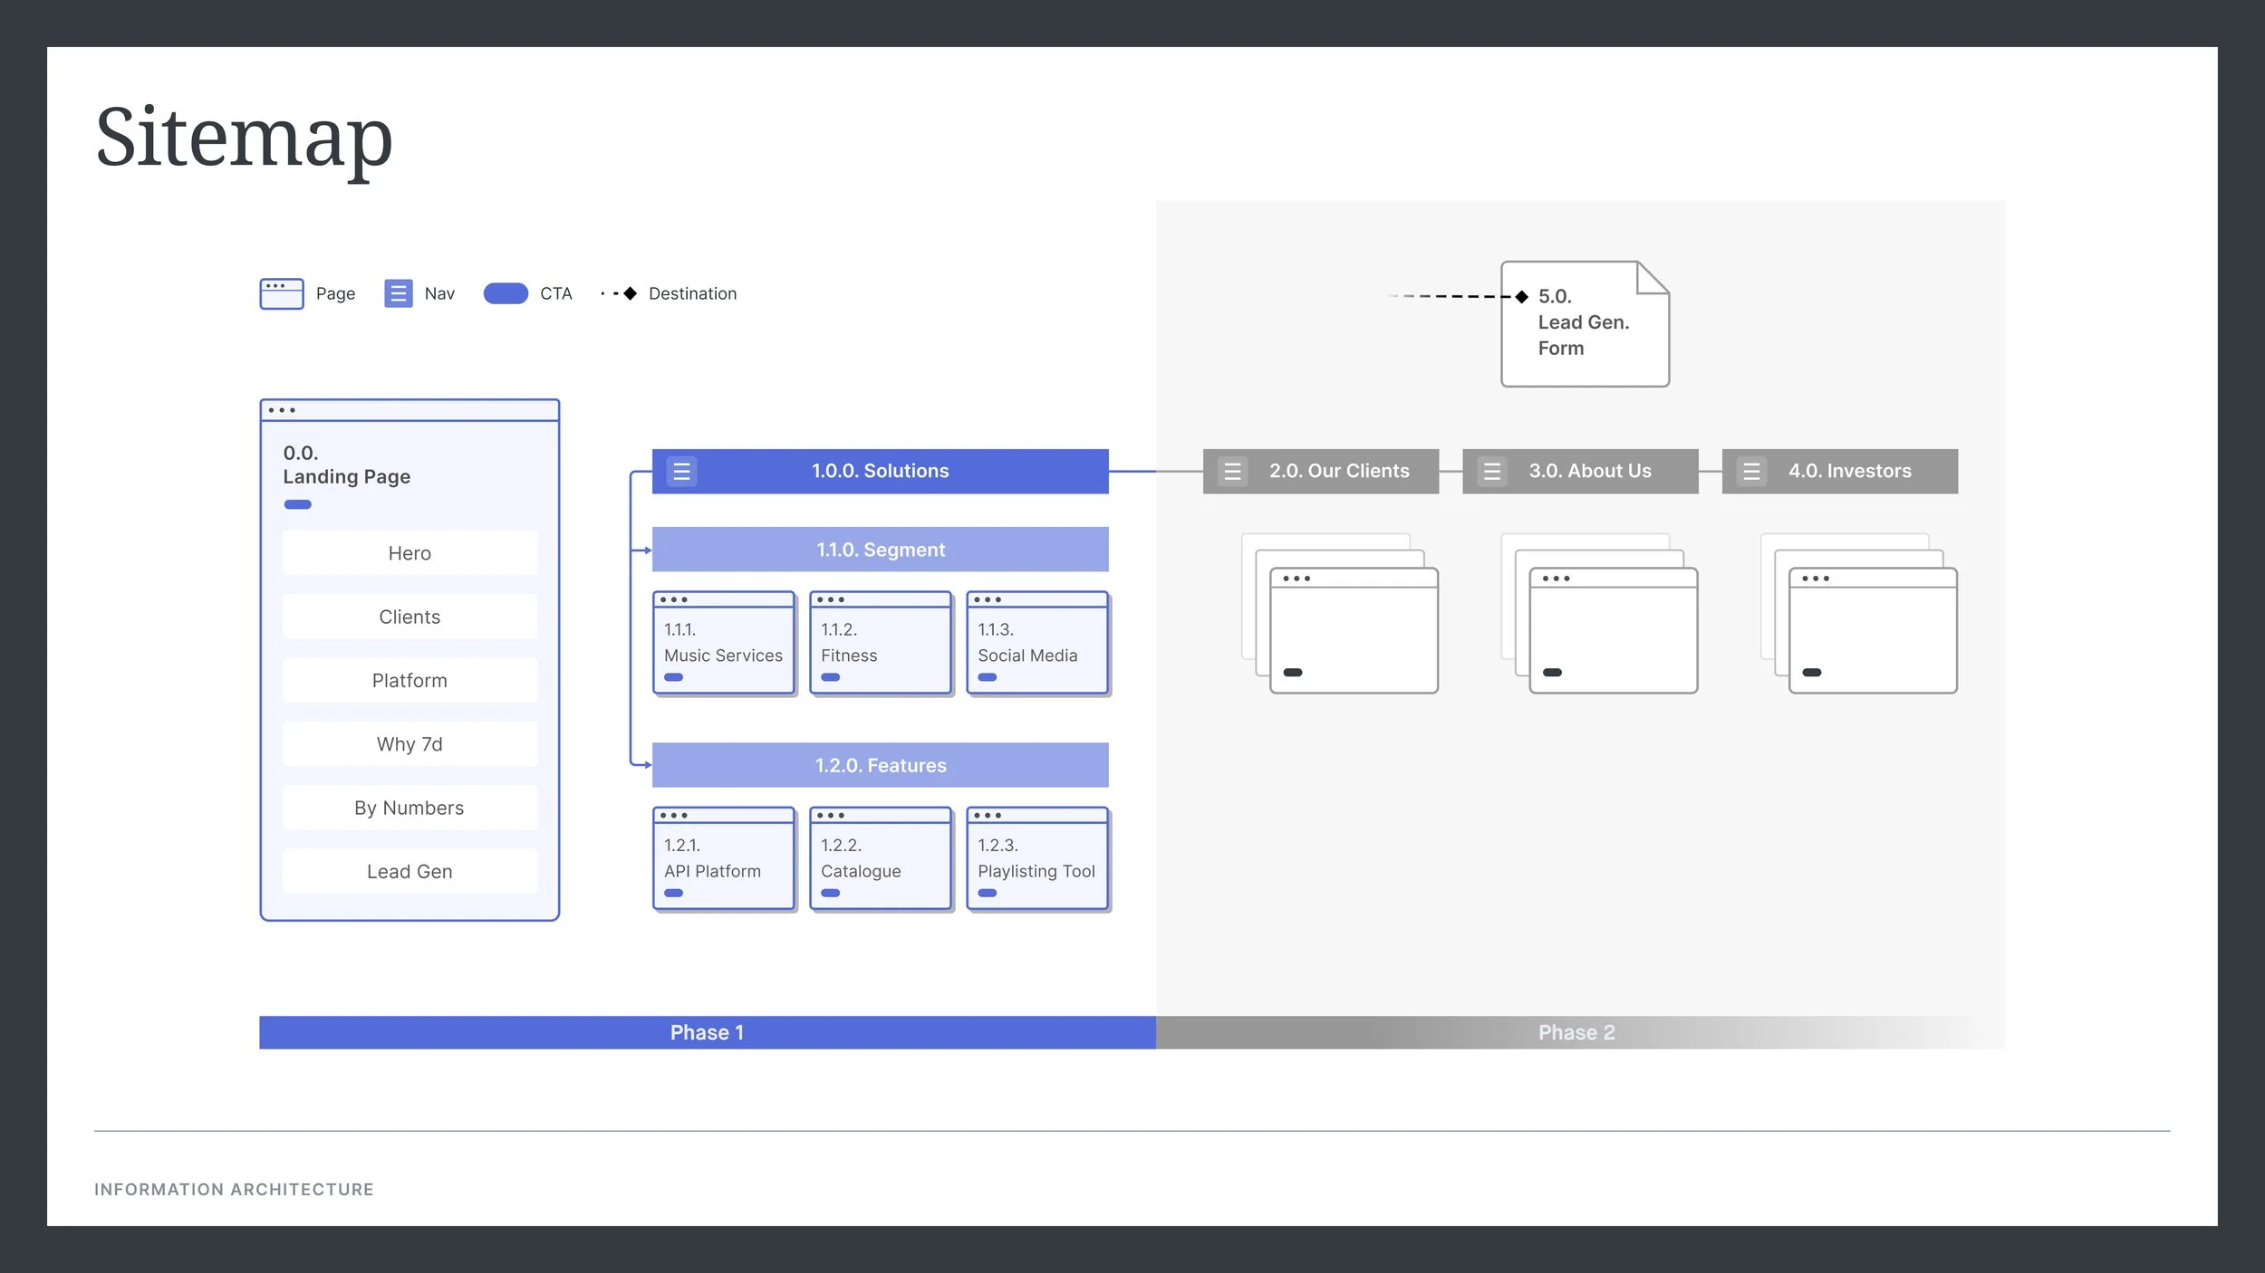Viewport: 2265px width, 1273px height.
Task: Open the 1.2.3. Playlisting Tool page card
Action: coord(1036,859)
